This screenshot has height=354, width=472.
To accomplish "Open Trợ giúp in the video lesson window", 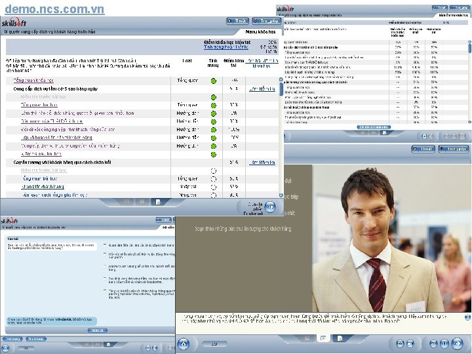I will 454,149.
